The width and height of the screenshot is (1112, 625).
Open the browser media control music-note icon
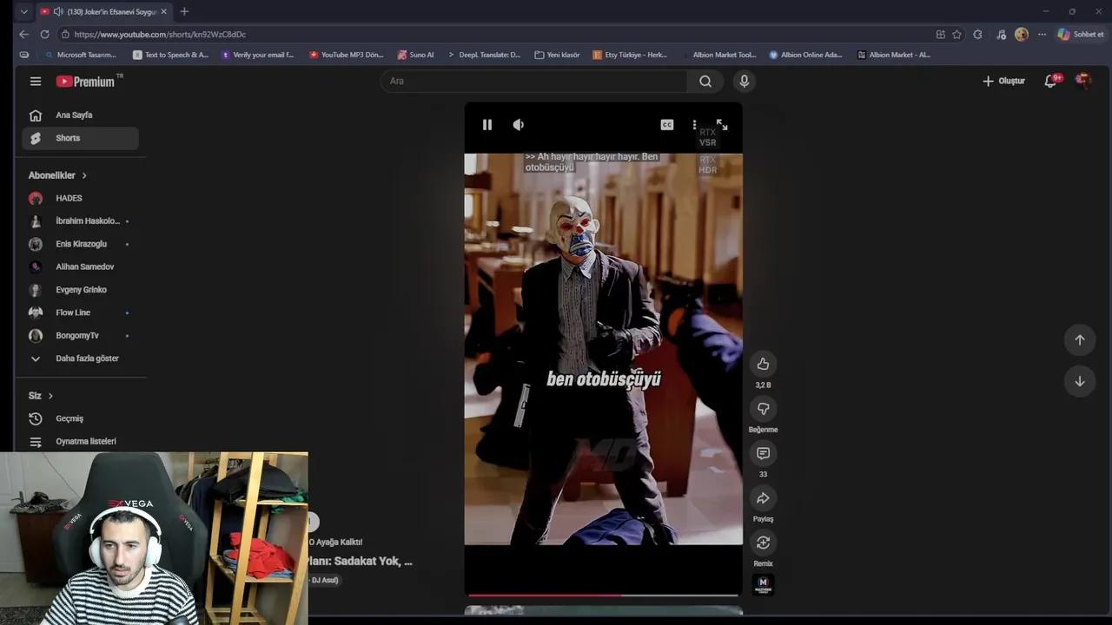1001,34
